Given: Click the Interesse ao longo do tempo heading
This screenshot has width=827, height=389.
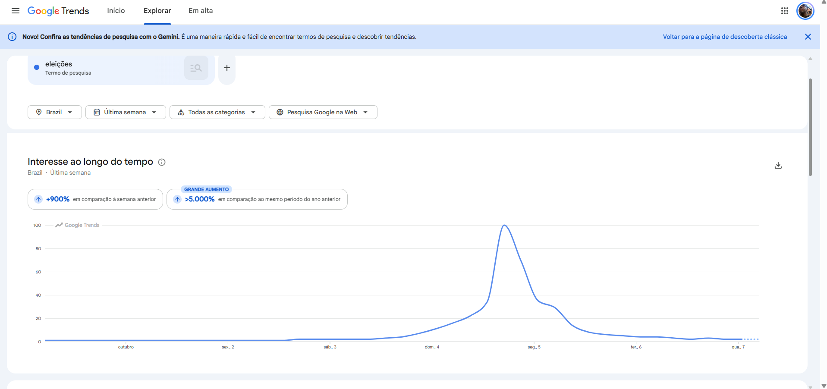Looking at the screenshot, I should click(90, 162).
